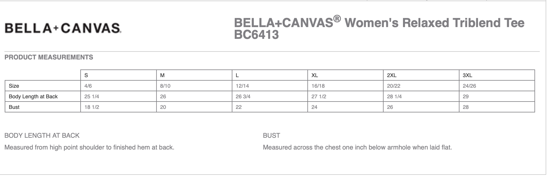Click the Body Length at Back row label
Image resolution: width=553 pixels, height=176 pixels.
click(33, 97)
